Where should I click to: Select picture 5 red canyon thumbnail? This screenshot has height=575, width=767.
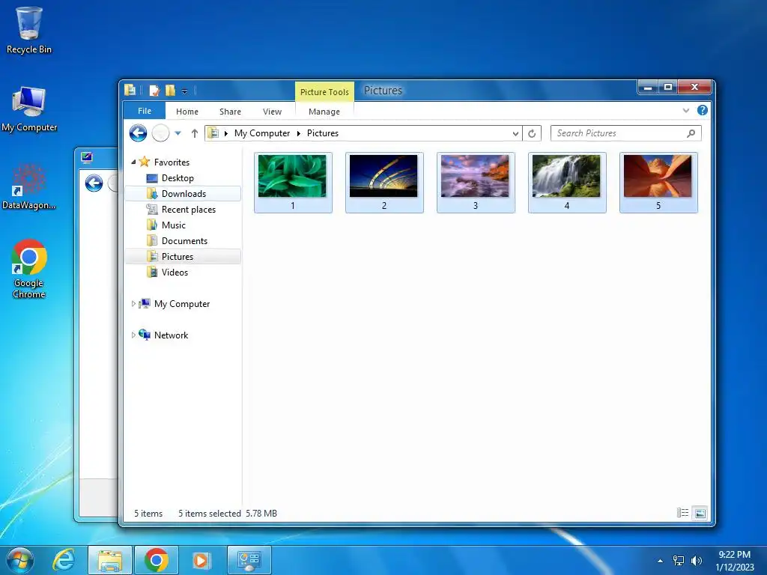[658, 183]
